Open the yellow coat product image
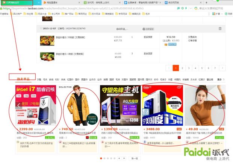233x164 pixels. pyautogui.click(x=78, y=105)
